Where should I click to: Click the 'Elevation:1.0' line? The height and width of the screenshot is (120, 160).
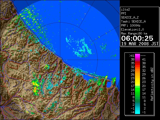pos(132,29)
